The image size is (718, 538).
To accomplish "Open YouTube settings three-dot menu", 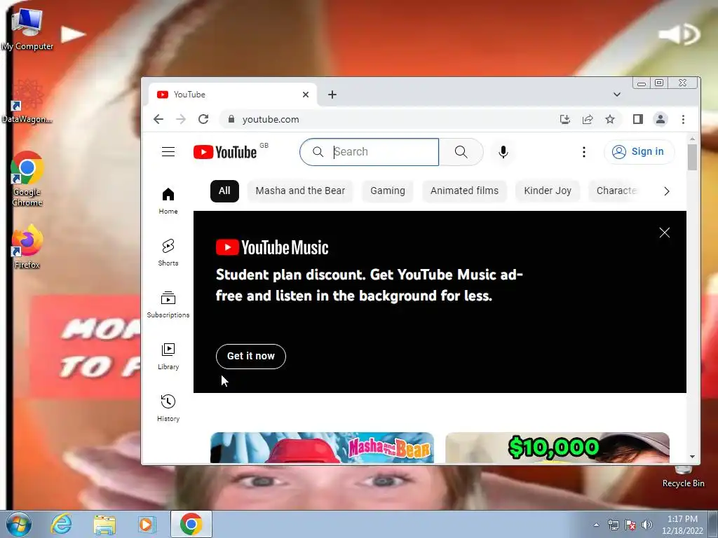I will click(x=584, y=152).
